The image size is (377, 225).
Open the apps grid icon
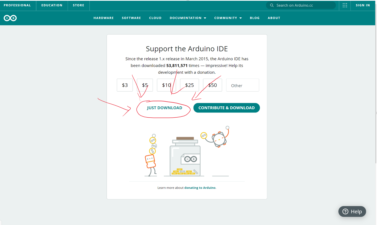pos(345,5)
